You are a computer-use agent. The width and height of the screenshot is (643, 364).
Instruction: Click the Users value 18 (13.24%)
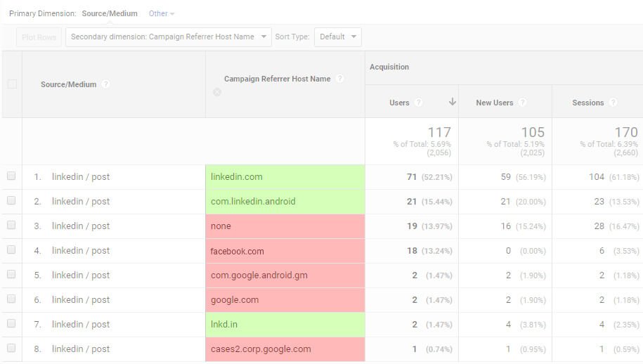429,251
